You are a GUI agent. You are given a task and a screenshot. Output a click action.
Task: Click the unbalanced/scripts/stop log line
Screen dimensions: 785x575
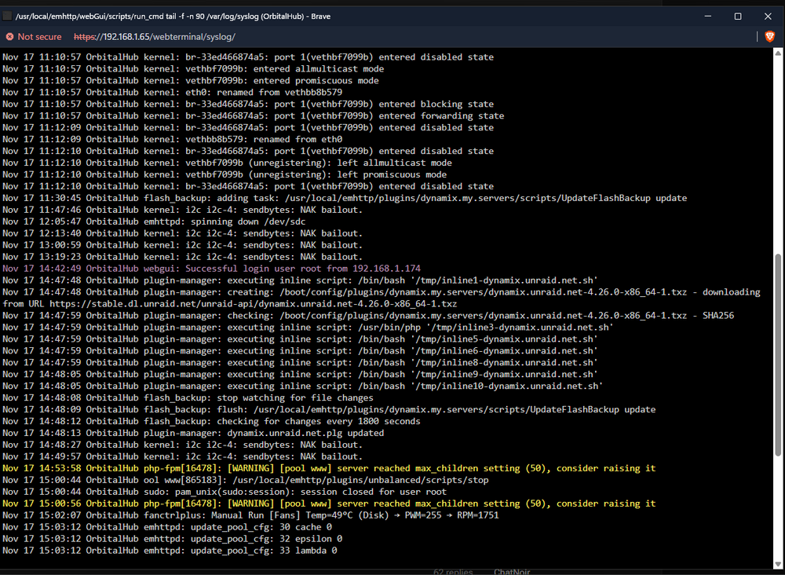click(246, 480)
